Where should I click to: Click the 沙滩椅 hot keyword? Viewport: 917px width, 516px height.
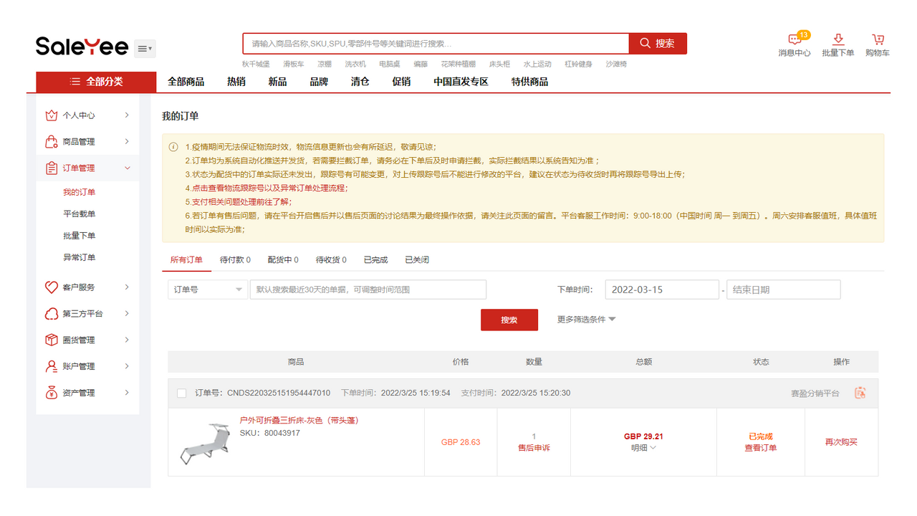tap(616, 64)
